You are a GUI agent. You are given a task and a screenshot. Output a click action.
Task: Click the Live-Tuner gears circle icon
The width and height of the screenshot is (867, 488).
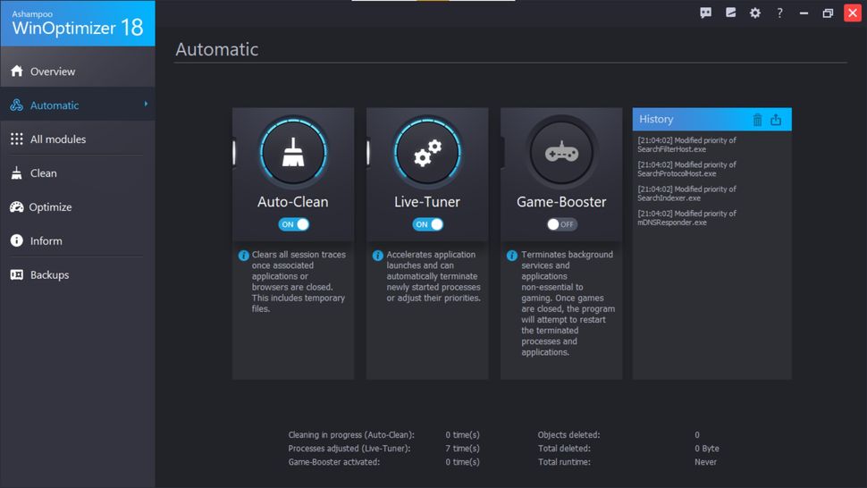click(x=427, y=152)
